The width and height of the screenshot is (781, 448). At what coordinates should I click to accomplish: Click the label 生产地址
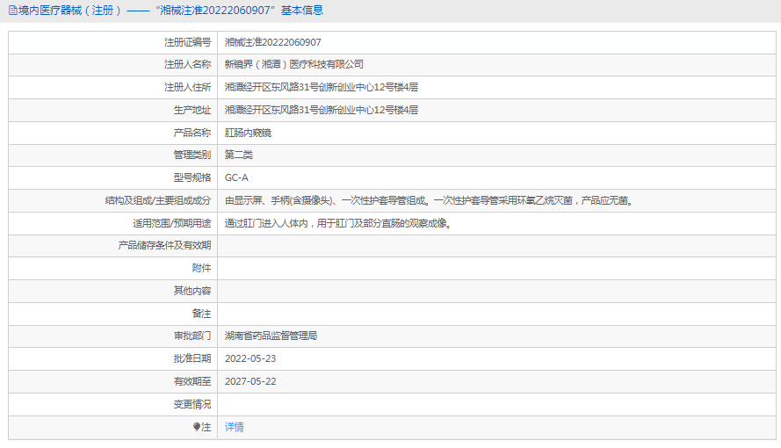coord(192,110)
